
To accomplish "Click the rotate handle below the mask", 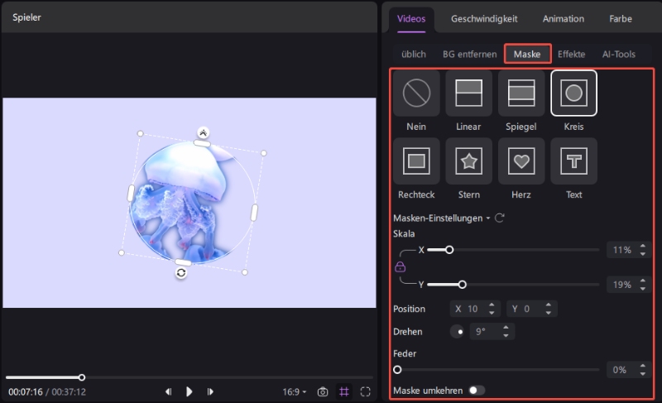I will click(181, 273).
